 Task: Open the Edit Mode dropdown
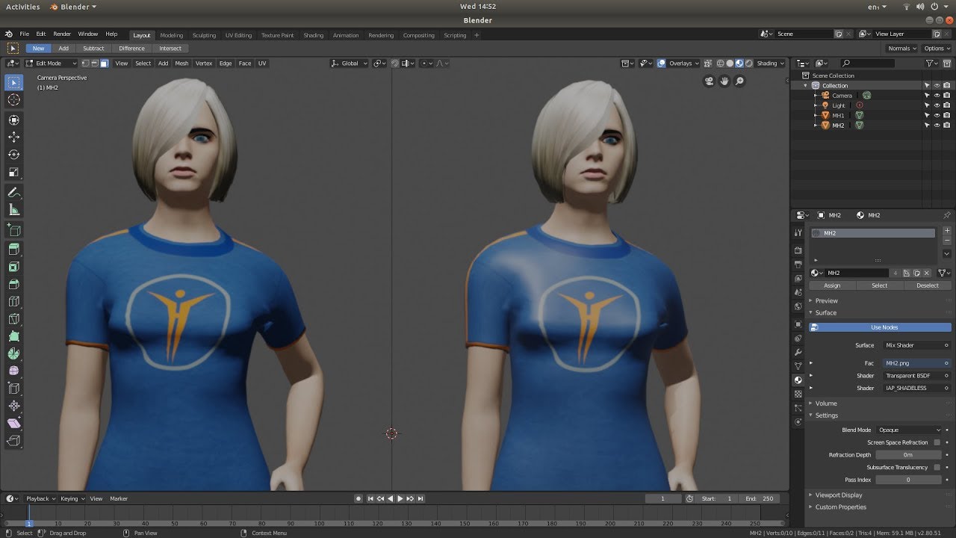tap(51, 64)
